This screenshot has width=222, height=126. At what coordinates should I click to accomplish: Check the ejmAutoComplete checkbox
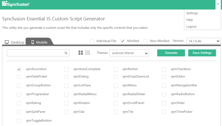point(66,69)
